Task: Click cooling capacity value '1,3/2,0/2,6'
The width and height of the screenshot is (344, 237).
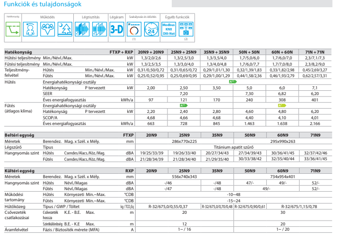Action: (x=151, y=58)
